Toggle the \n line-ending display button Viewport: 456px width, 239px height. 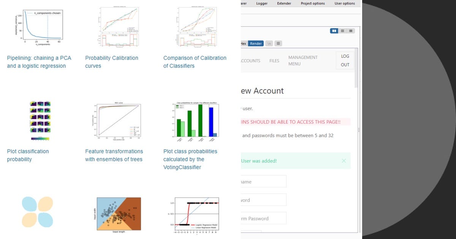click(269, 43)
